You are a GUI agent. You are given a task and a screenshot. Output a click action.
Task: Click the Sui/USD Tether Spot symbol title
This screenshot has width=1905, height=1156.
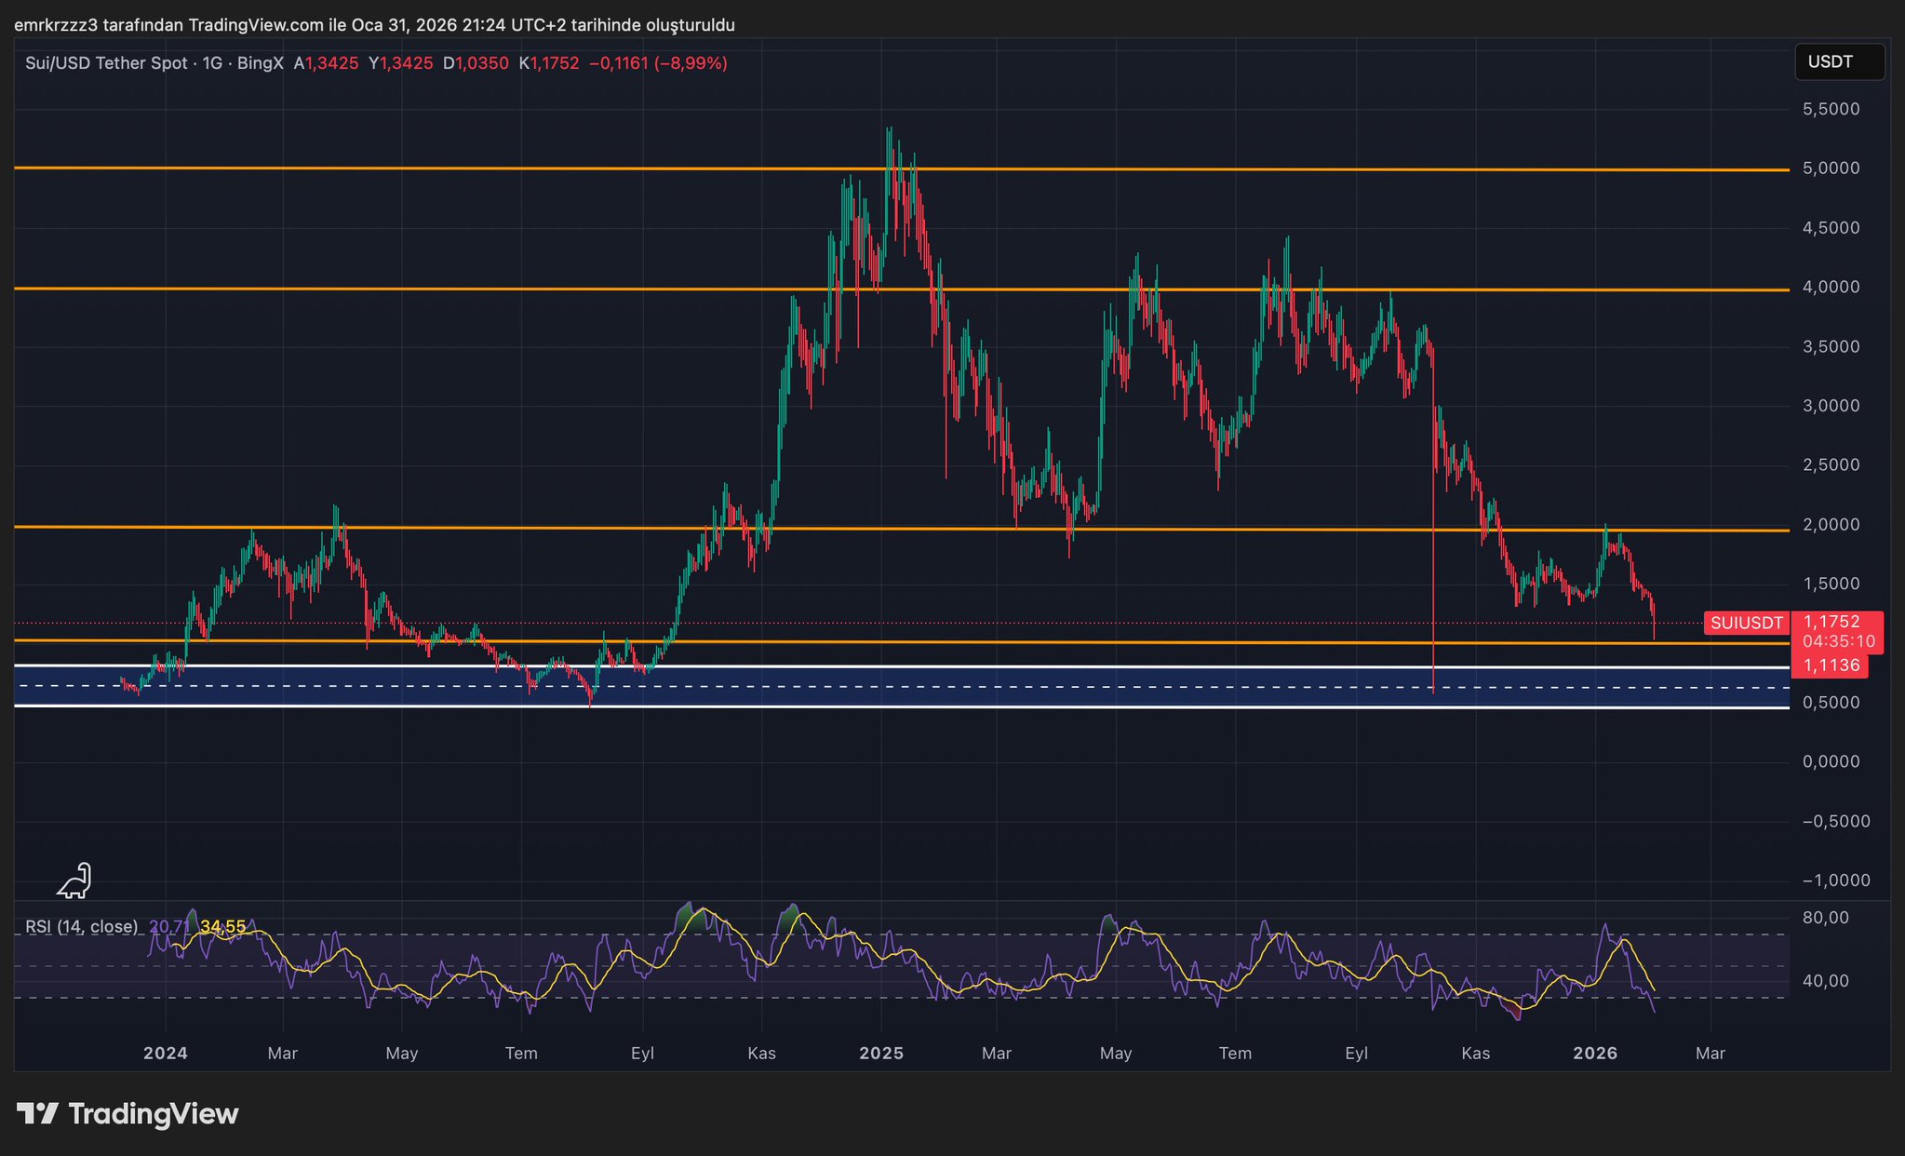click(x=106, y=63)
